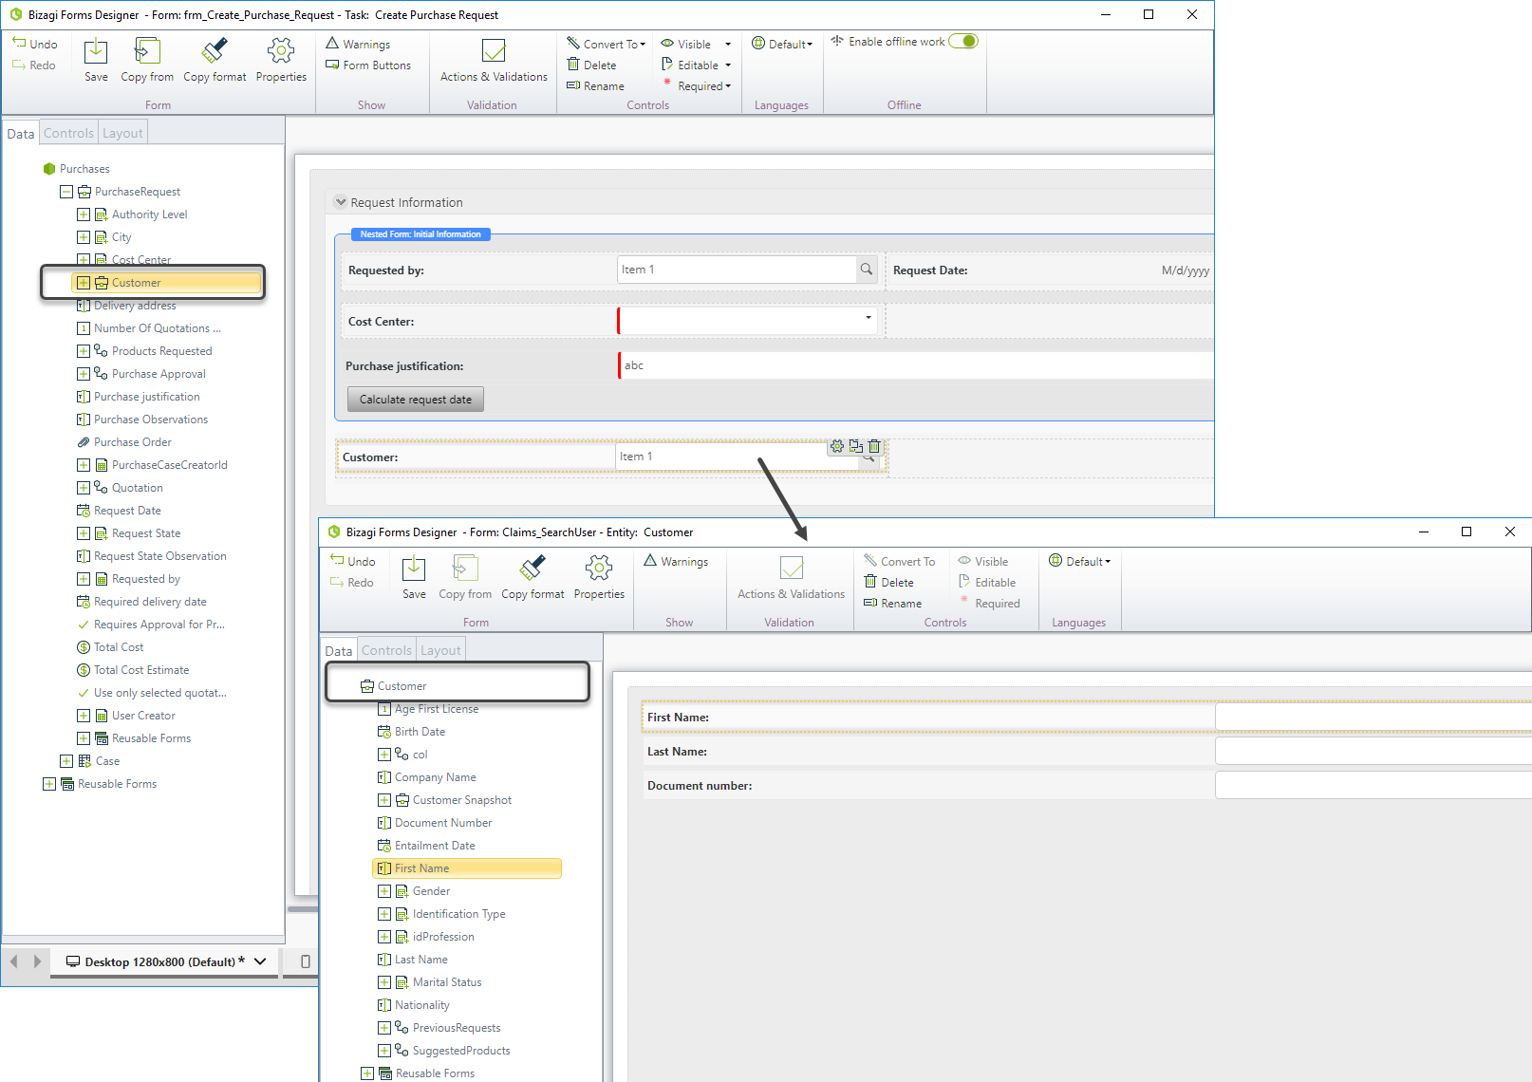
Task: Open Required dropdown in main window
Action: click(696, 85)
